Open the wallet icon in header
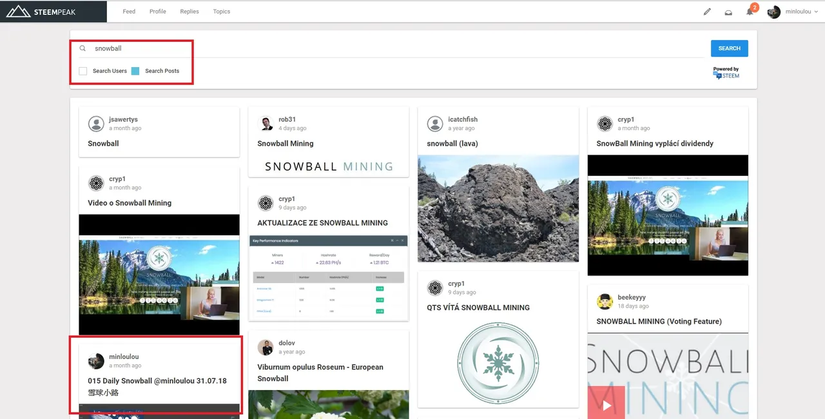 point(728,12)
